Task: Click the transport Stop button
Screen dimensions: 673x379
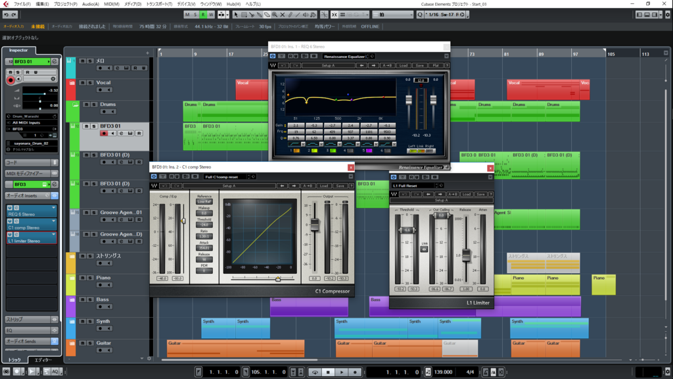Action: tap(329, 372)
